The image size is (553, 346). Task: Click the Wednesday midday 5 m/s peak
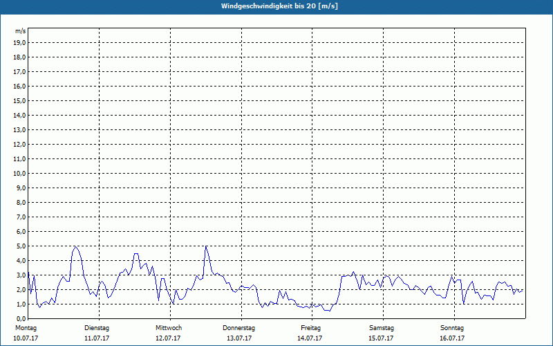click(206, 246)
